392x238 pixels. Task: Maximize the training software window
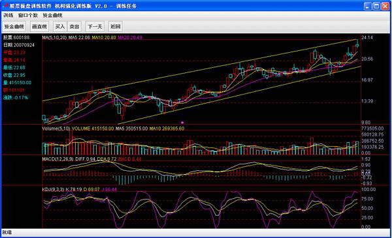(376, 6)
